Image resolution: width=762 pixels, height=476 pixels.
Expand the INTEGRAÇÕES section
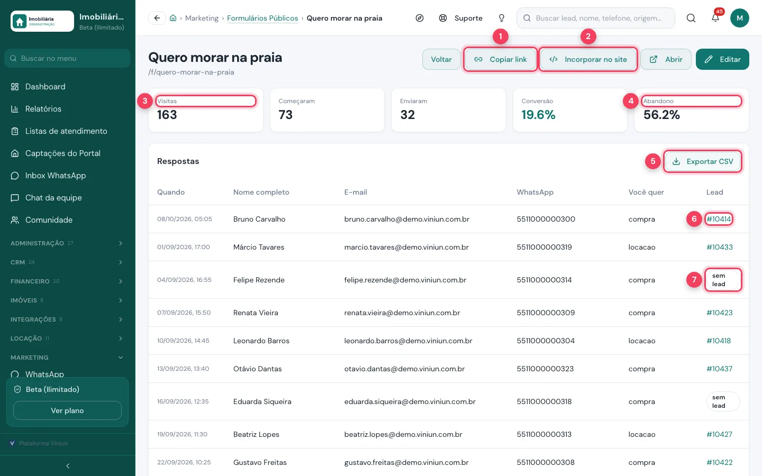(x=68, y=319)
